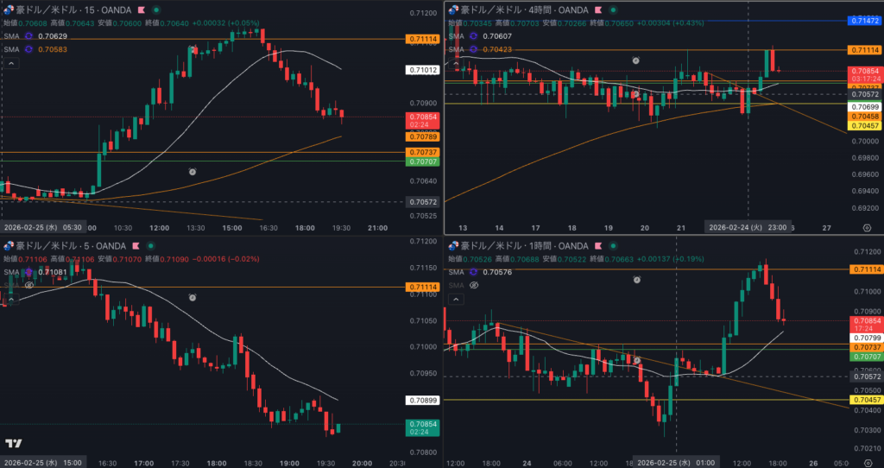Collapse the indicator legend in 4-hour chart
884x468 pixels.
coord(454,63)
